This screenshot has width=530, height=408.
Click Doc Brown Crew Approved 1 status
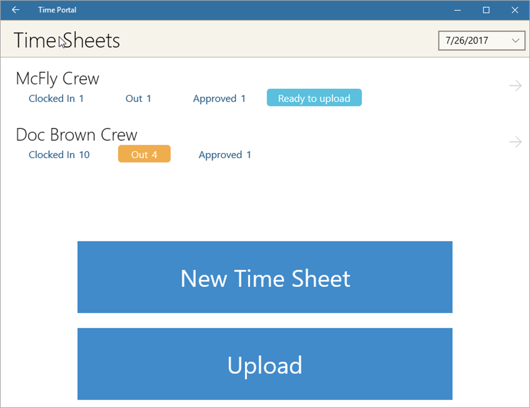click(x=225, y=154)
